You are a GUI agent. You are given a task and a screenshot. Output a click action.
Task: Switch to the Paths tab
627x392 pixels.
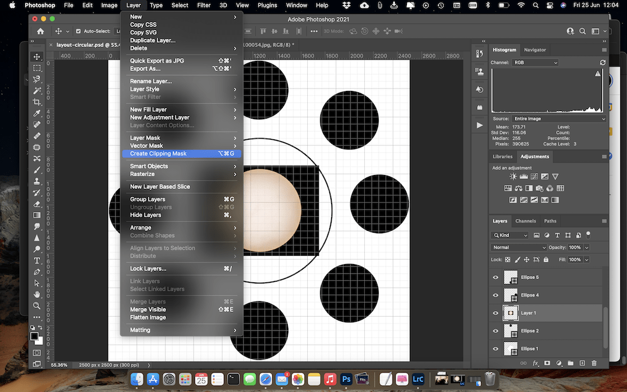551,221
